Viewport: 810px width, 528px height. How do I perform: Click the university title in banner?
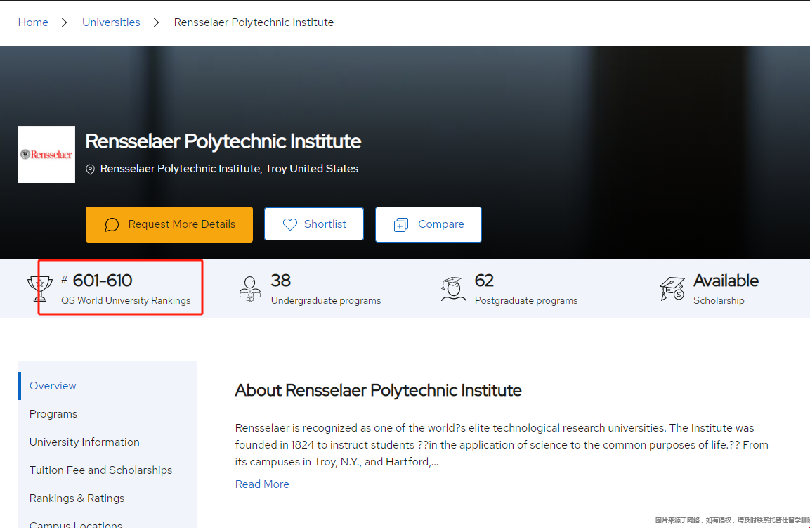click(223, 142)
